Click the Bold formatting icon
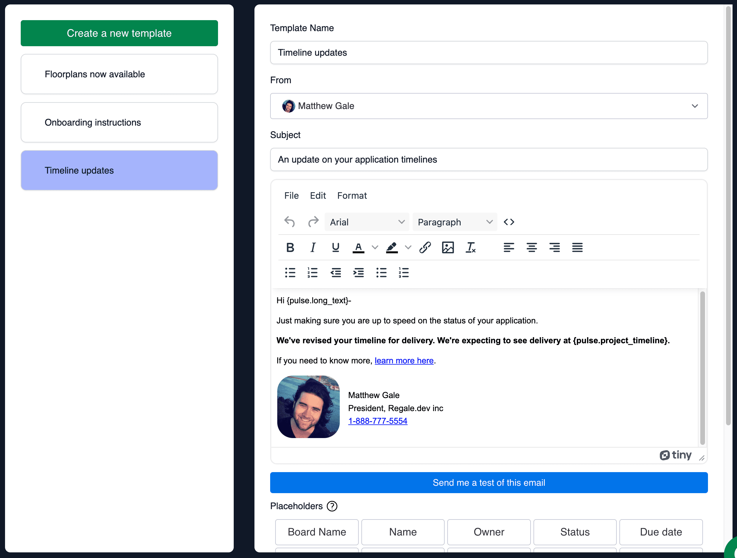 pyautogui.click(x=290, y=247)
